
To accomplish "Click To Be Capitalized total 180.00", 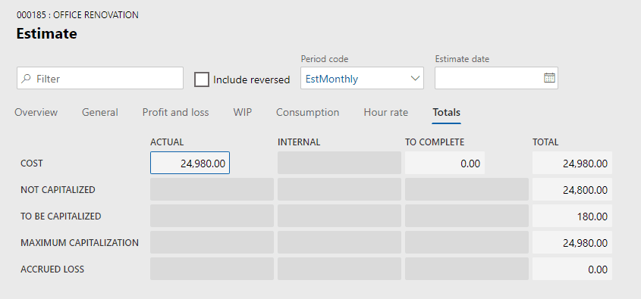I will [572, 216].
